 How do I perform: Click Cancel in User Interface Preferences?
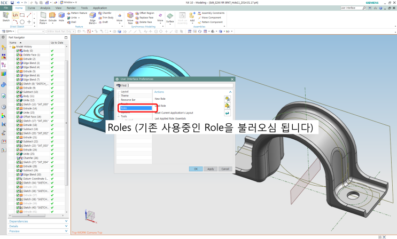(x=225, y=169)
